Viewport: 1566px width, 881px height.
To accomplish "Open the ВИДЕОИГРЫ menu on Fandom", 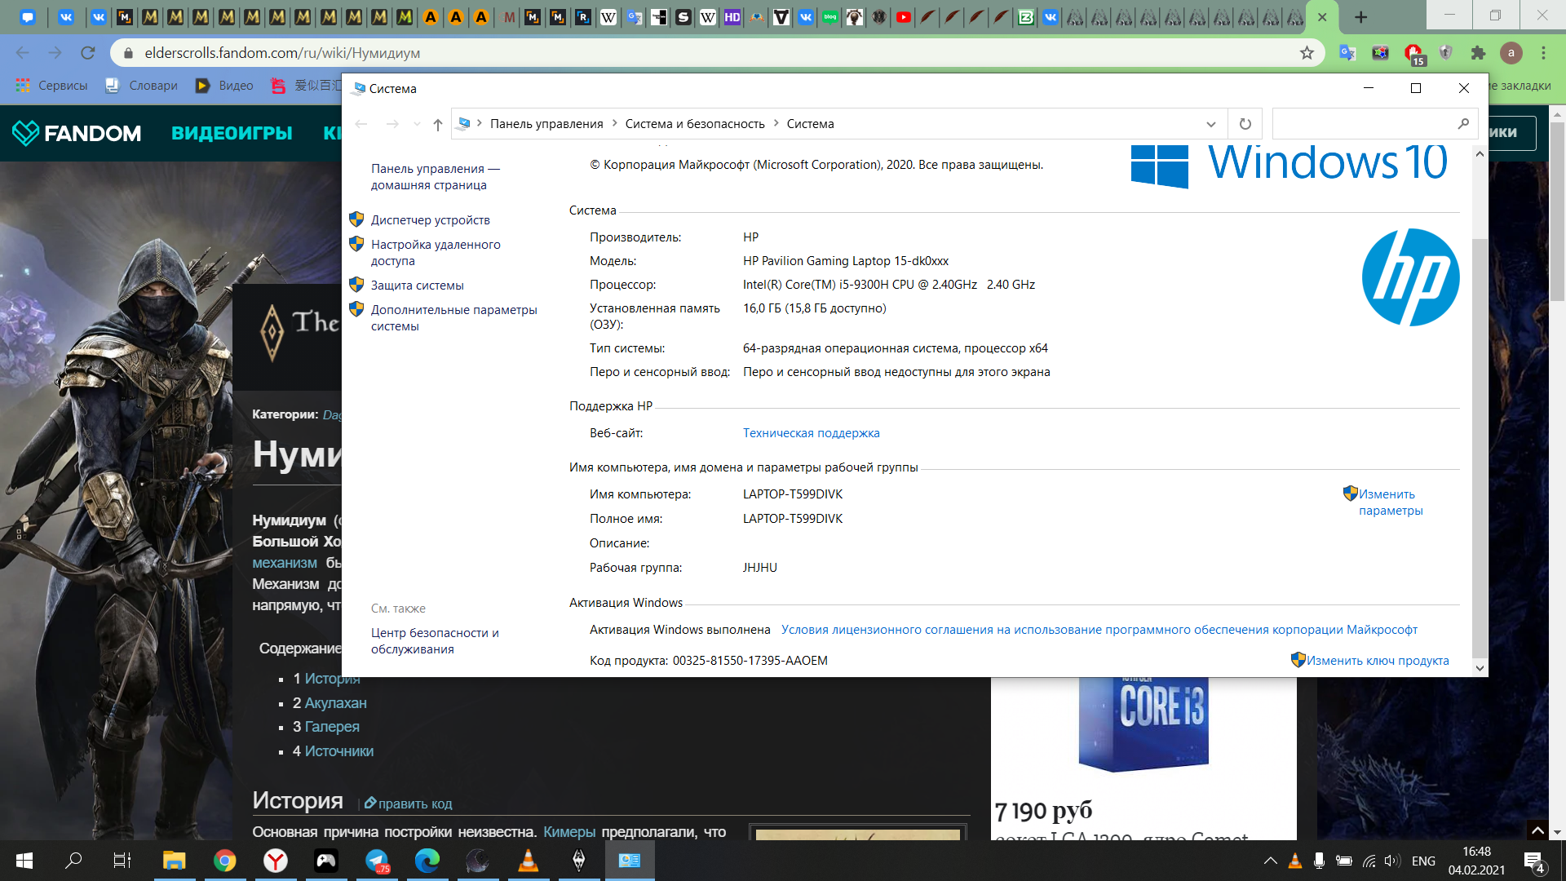I will 232,133.
